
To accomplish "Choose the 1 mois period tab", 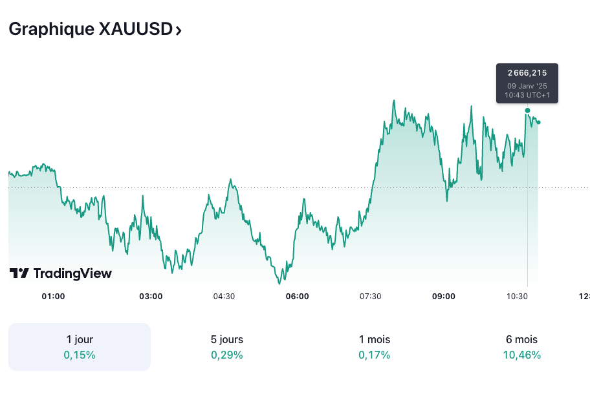I will (375, 347).
